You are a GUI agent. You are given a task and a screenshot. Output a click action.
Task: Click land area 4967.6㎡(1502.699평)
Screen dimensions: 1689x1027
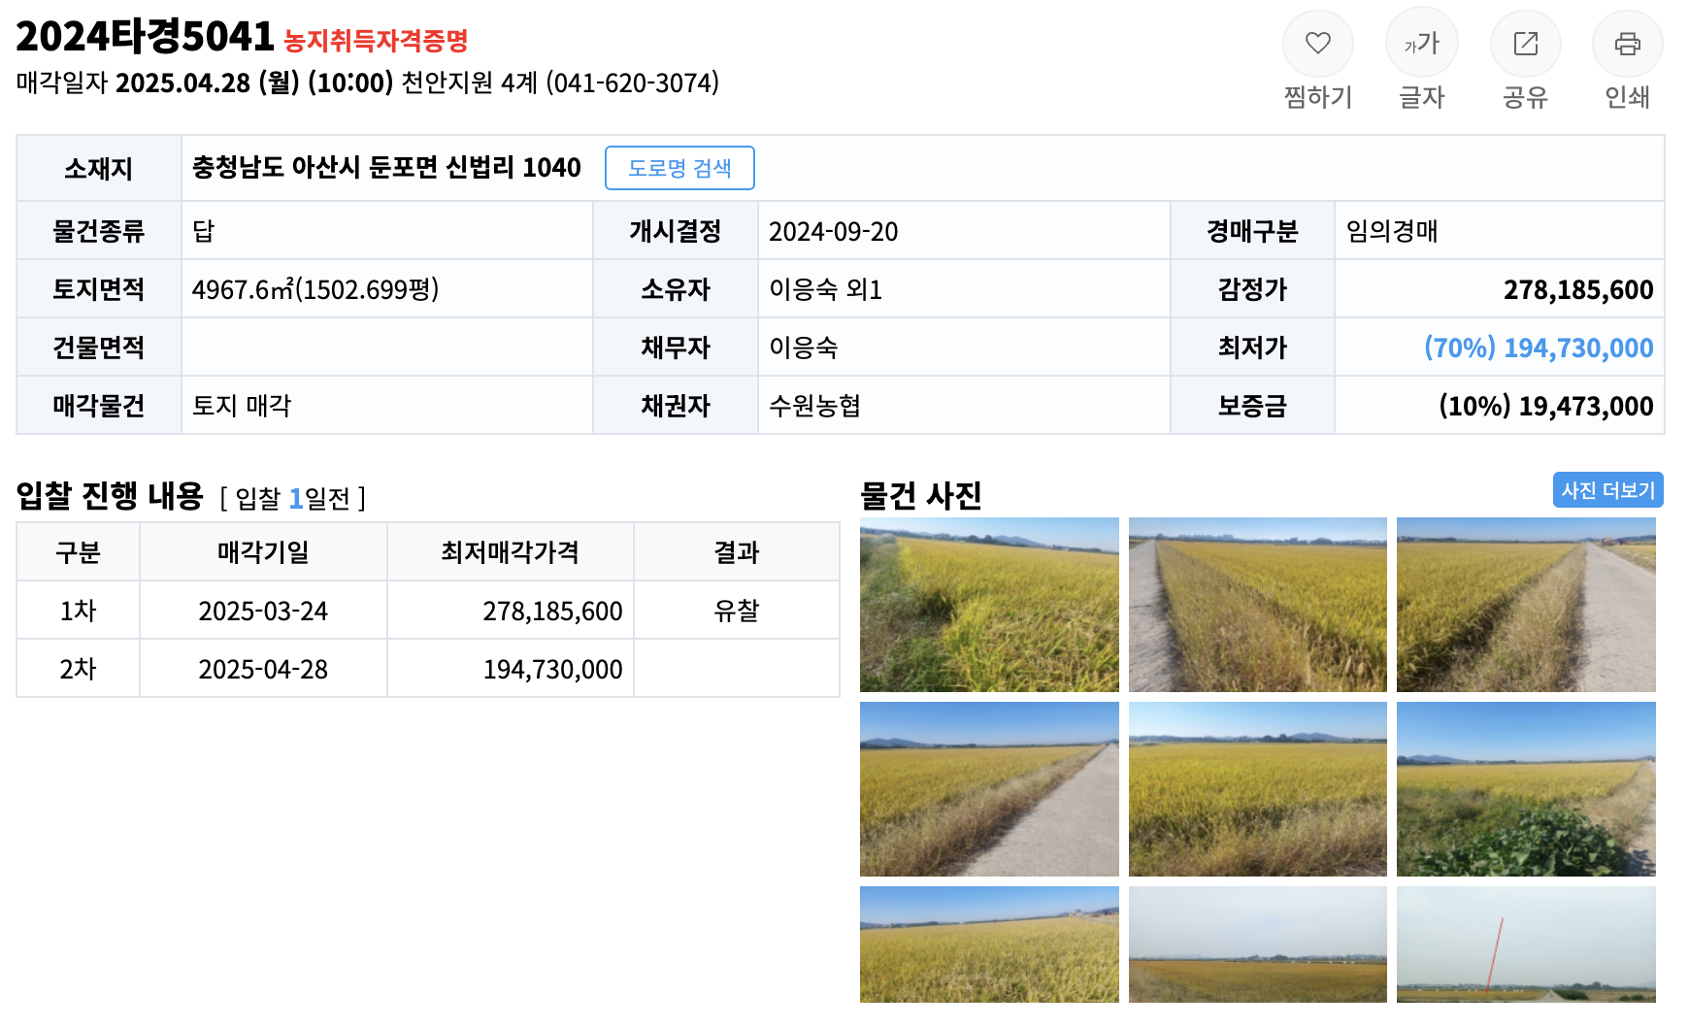(x=315, y=289)
